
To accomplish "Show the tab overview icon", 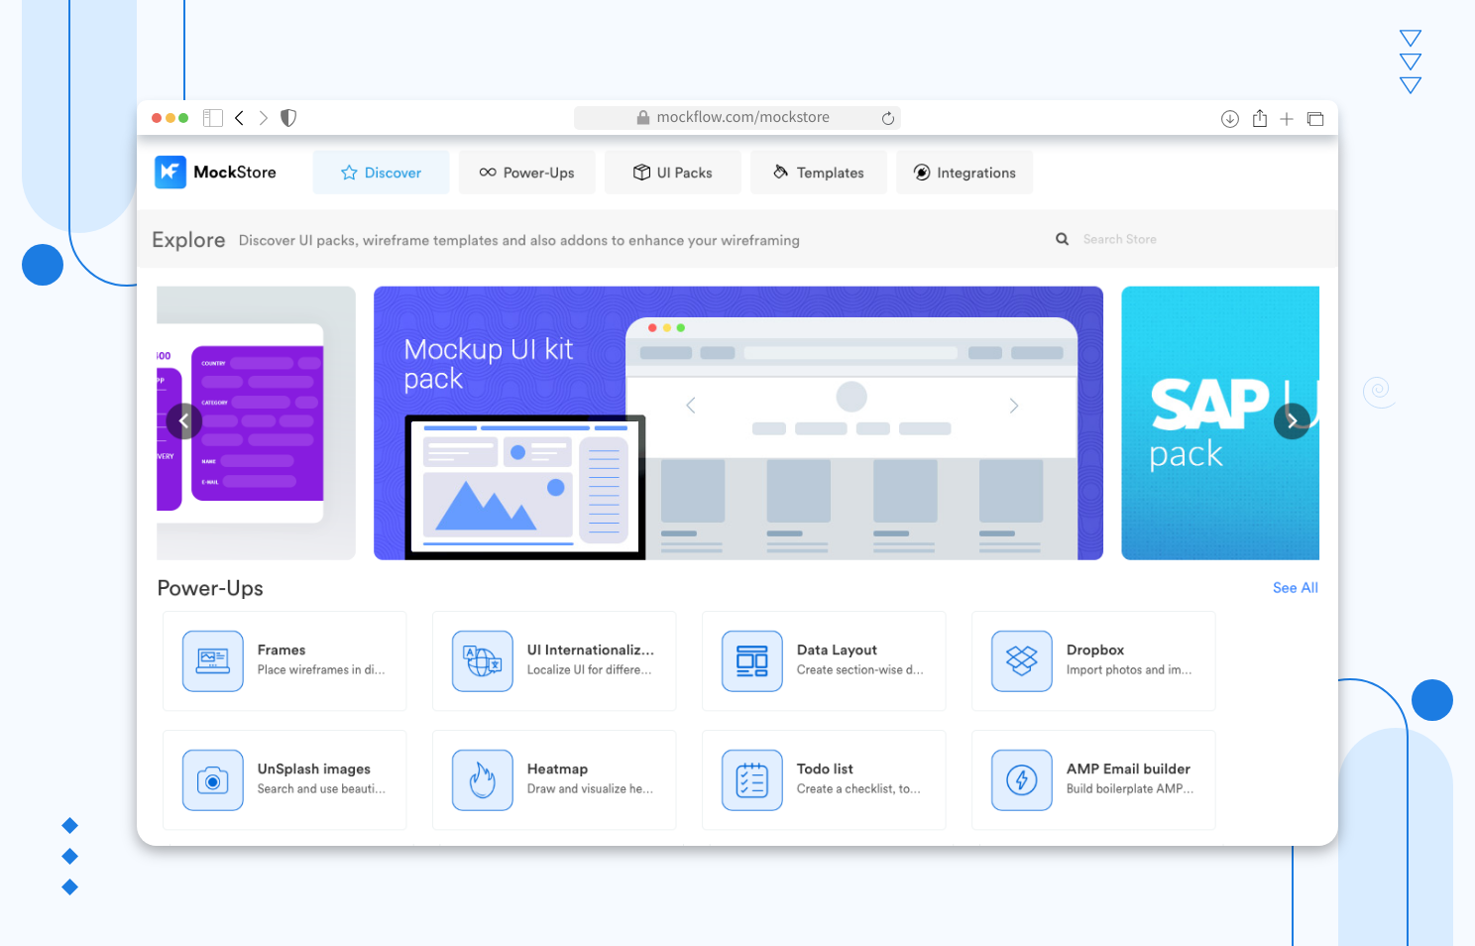I will (x=1315, y=119).
